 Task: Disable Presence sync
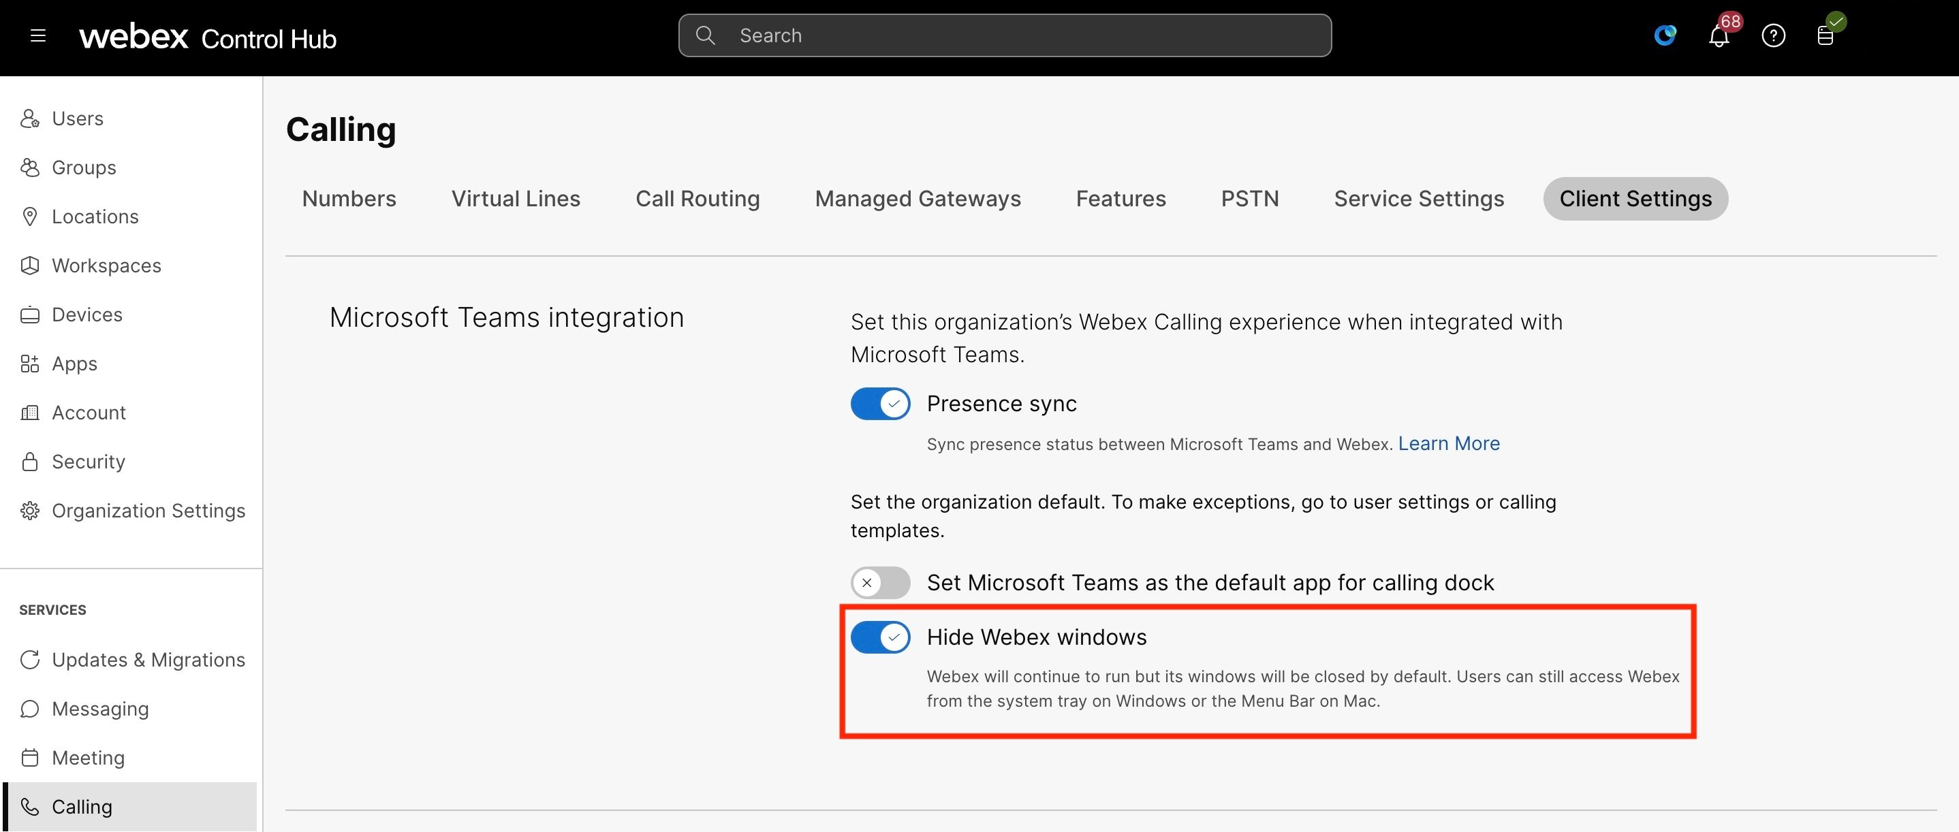point(879,404)
